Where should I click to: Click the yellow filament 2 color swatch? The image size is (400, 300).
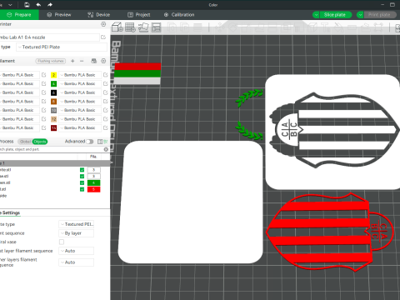[x=53, y=75]
